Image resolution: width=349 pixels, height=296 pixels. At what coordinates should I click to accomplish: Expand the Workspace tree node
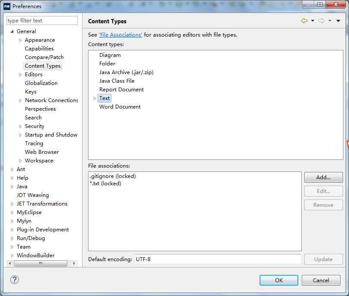(x=20, y=161)
